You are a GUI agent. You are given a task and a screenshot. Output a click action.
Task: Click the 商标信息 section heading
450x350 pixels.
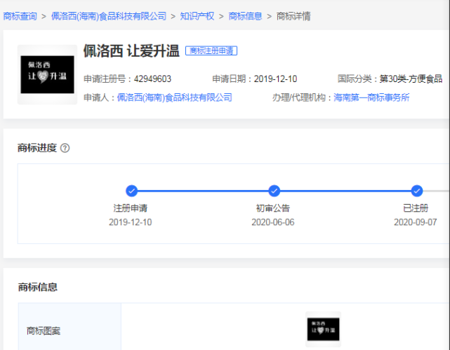(38, 287)
